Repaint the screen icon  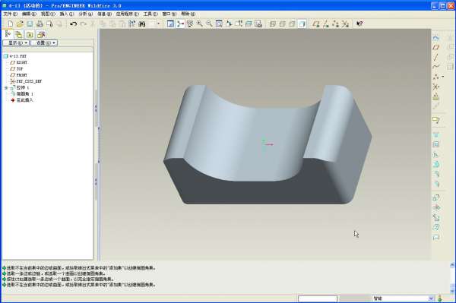(x=171, y=24)
